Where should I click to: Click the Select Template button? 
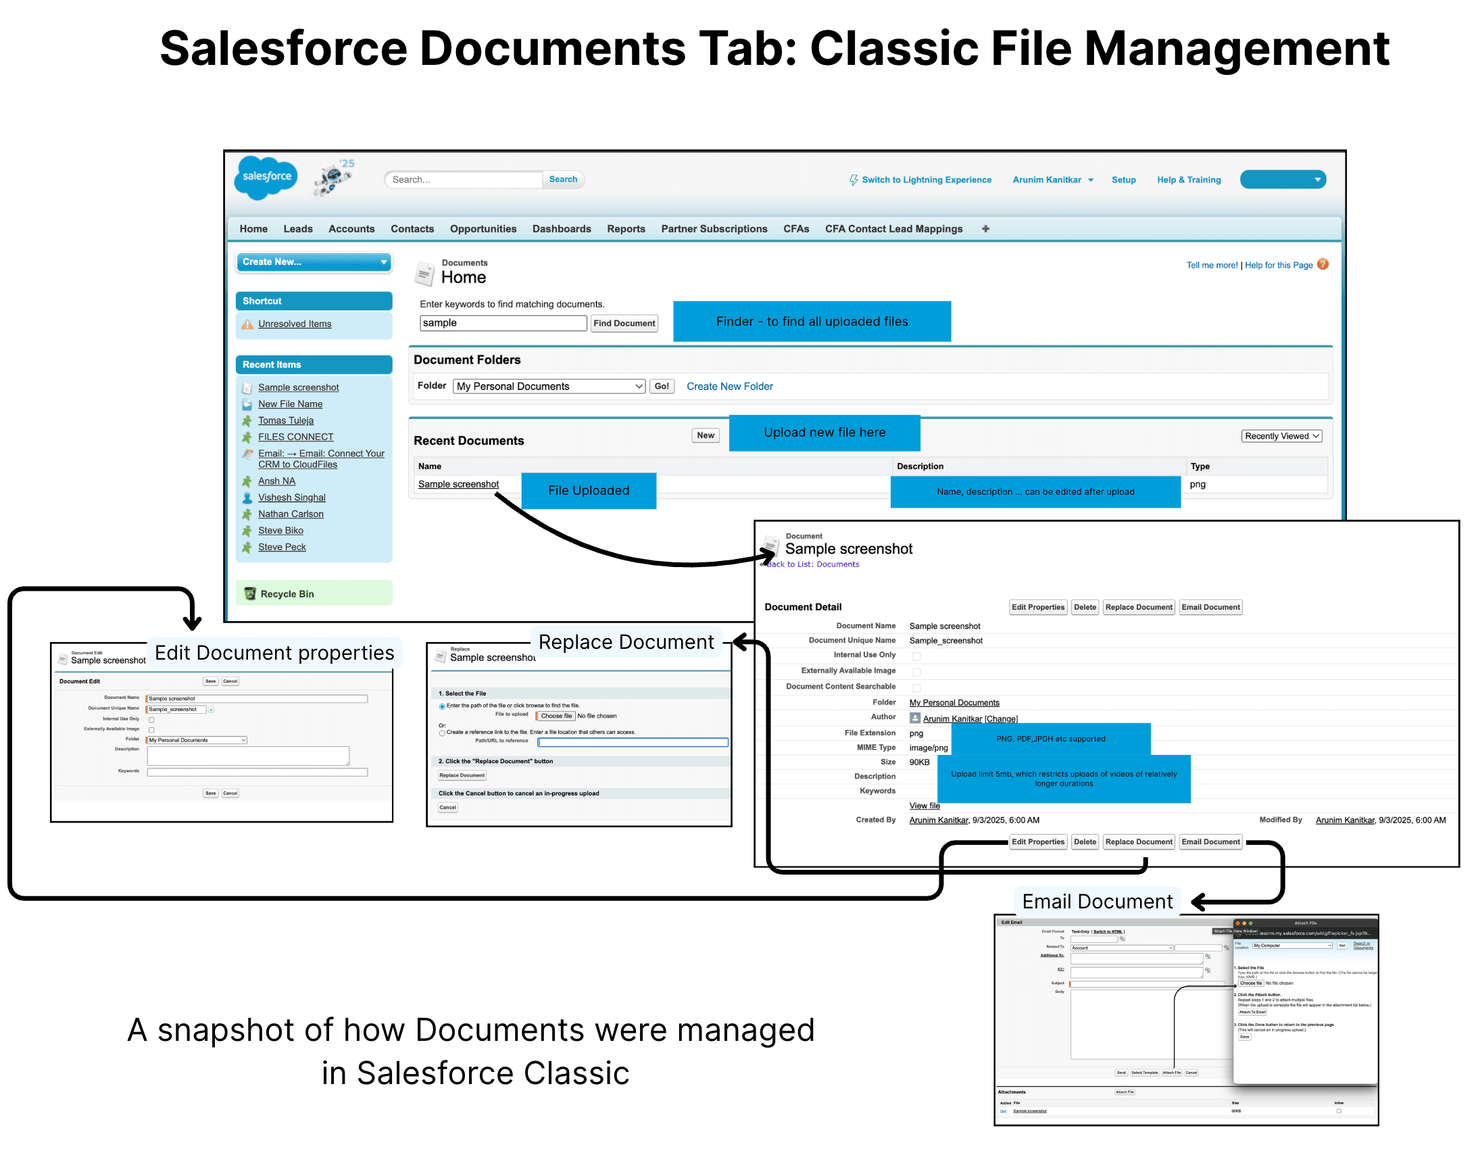[x=1145, y=1073]
